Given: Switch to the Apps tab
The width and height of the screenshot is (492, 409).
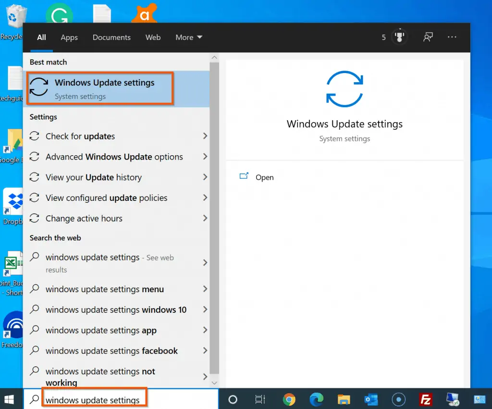Looking at the screenshot, I should point(69,37).
